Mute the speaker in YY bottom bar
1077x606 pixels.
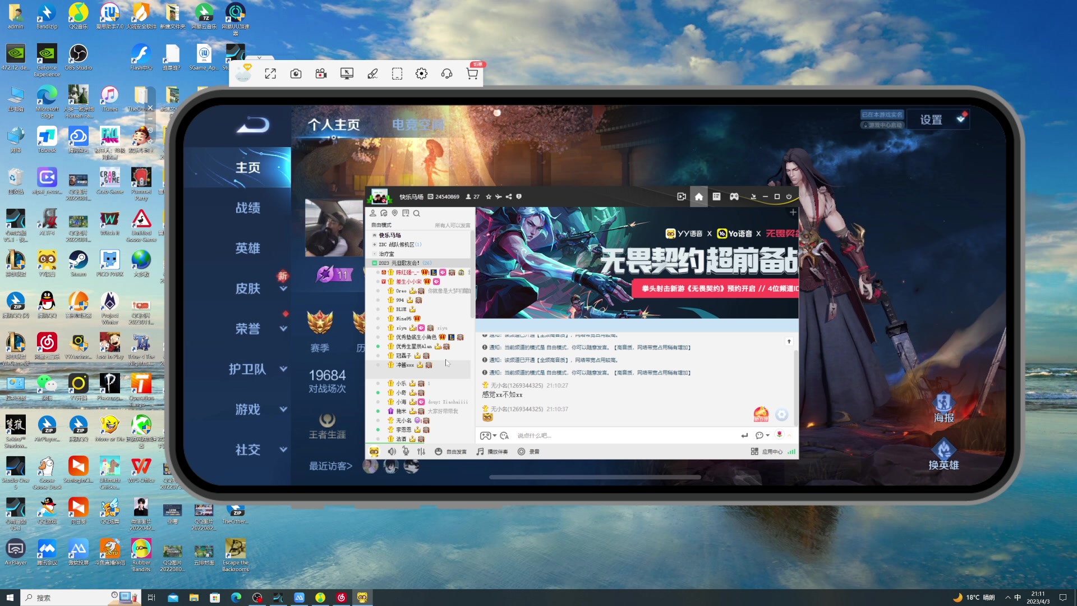tap(392, 452)
